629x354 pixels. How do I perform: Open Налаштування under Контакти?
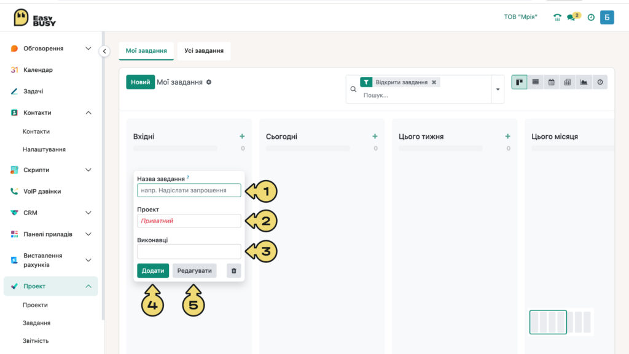coord(44,149)
